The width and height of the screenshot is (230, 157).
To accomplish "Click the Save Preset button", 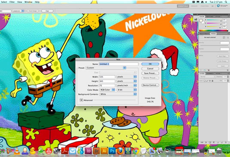I will (150, 73).
